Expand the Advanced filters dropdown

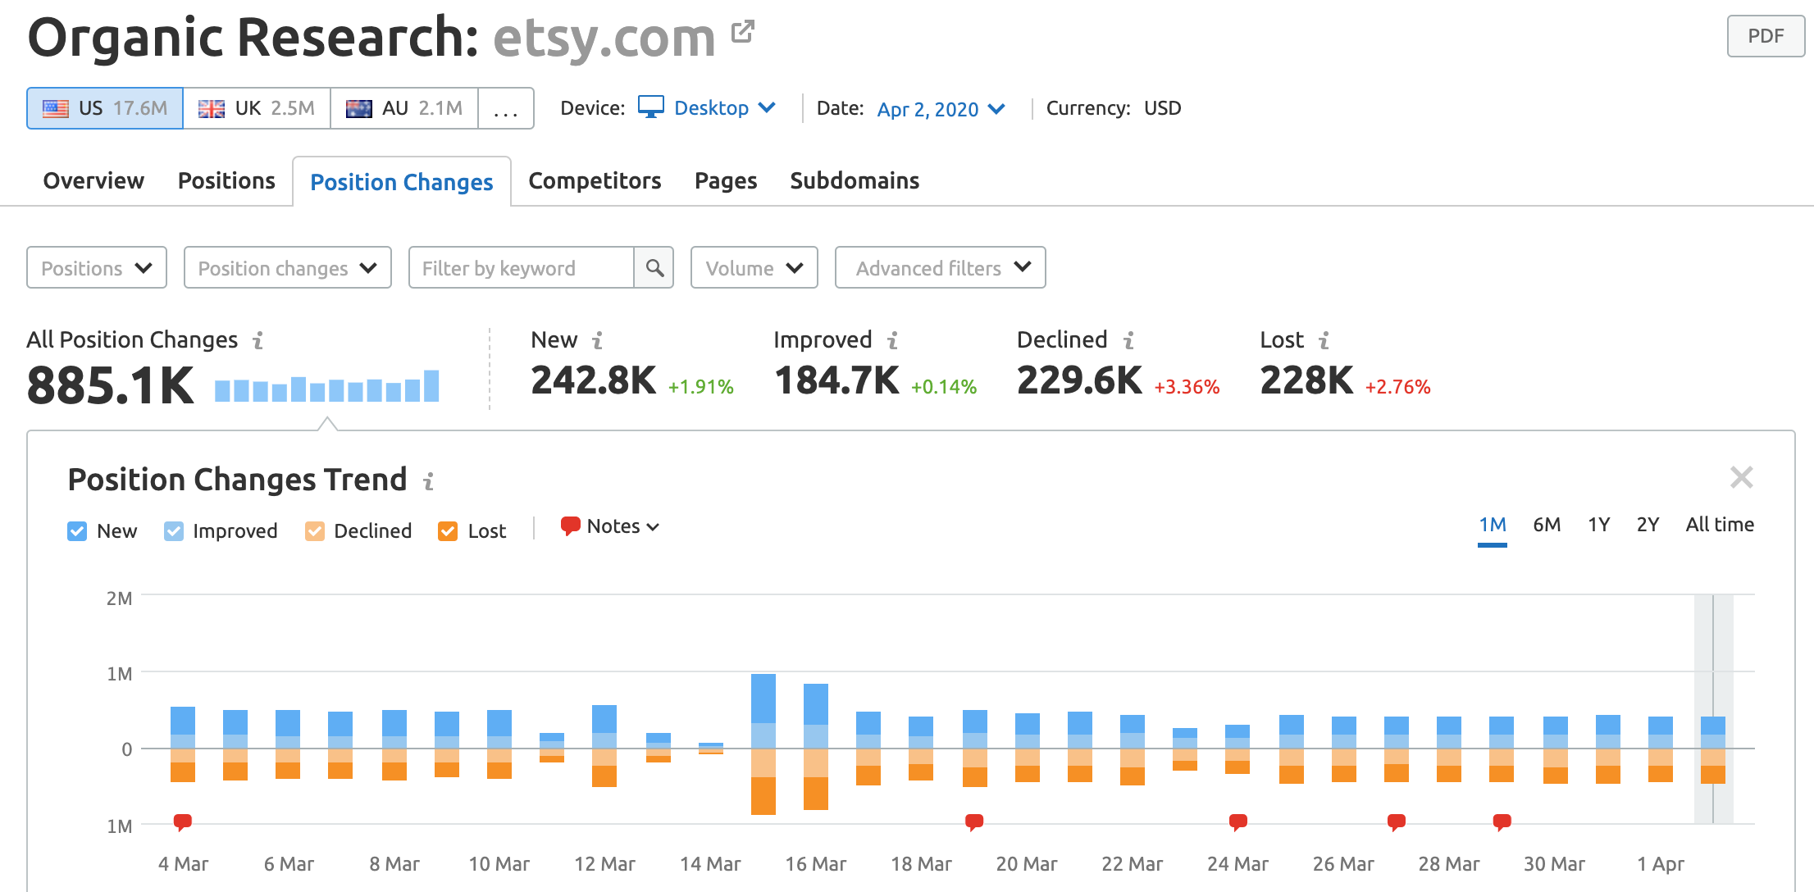coord(941,268)
